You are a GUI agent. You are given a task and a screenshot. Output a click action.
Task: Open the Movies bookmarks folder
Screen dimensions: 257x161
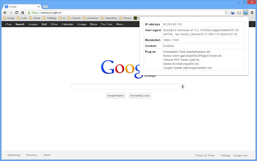125,18
